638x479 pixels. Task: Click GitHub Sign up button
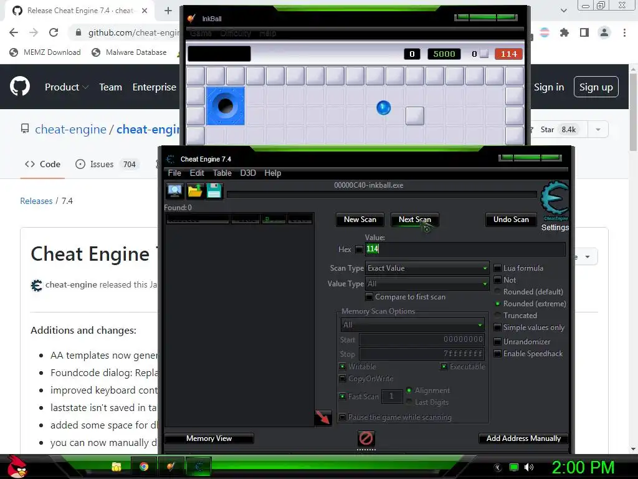click(596, 87)
